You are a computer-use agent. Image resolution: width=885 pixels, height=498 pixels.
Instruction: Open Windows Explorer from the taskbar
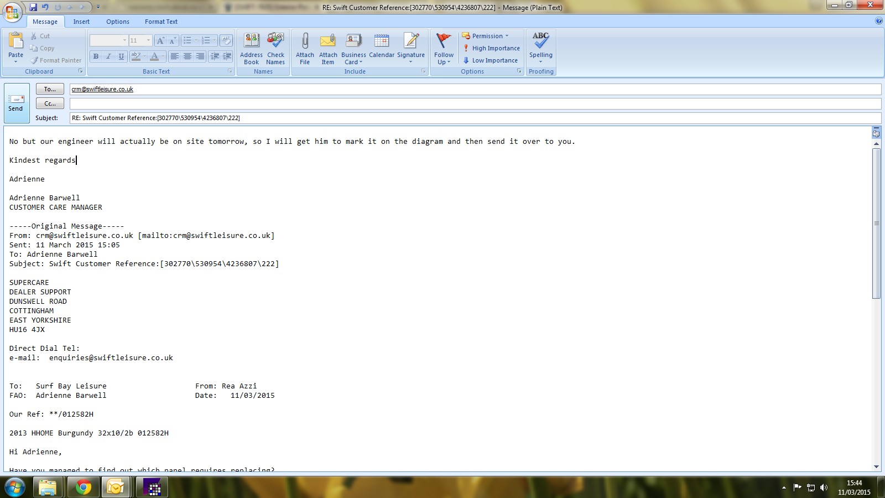pyautogui.click(x=48, y=487)
